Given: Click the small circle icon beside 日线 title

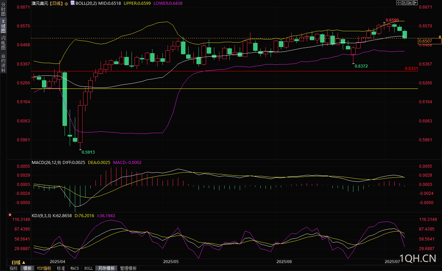Looking at the screenshot, I should click(x=66, y=3).
